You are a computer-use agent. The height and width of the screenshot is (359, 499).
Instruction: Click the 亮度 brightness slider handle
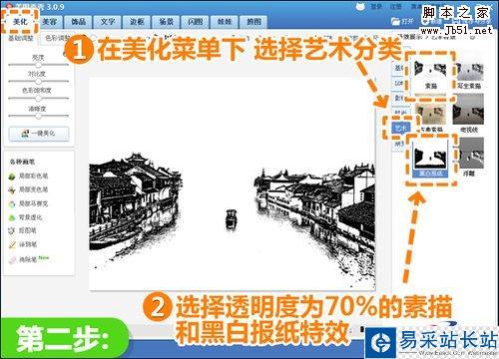(39, 65)
